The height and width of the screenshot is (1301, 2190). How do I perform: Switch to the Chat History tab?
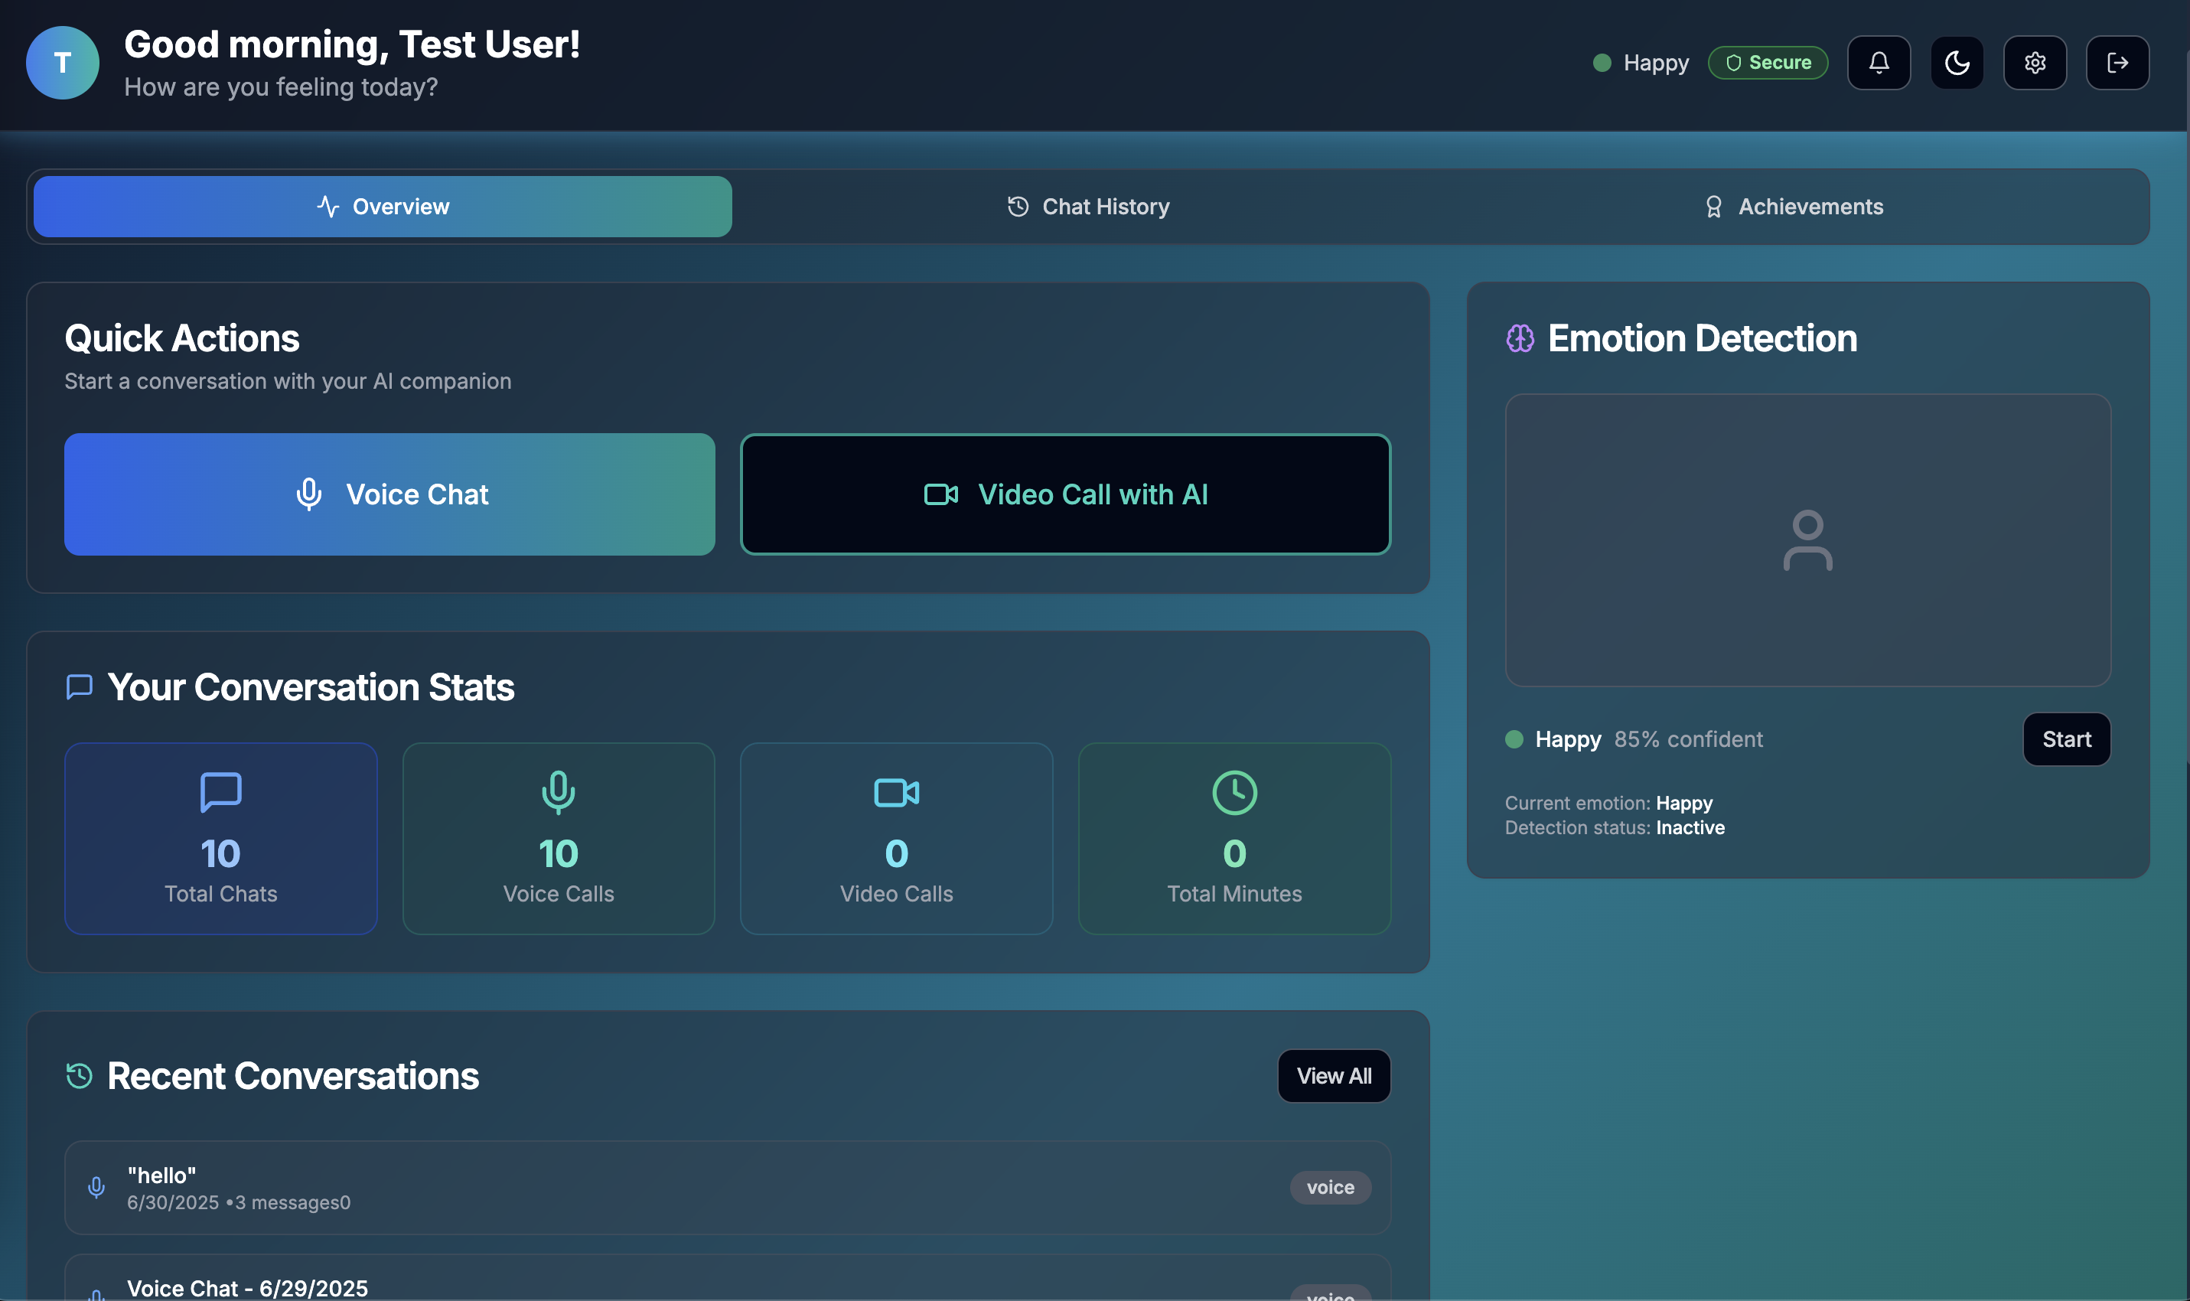(1087, 207)
